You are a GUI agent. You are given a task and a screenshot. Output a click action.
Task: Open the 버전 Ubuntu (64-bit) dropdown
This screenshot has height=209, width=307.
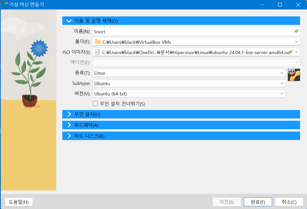(282, 94)
